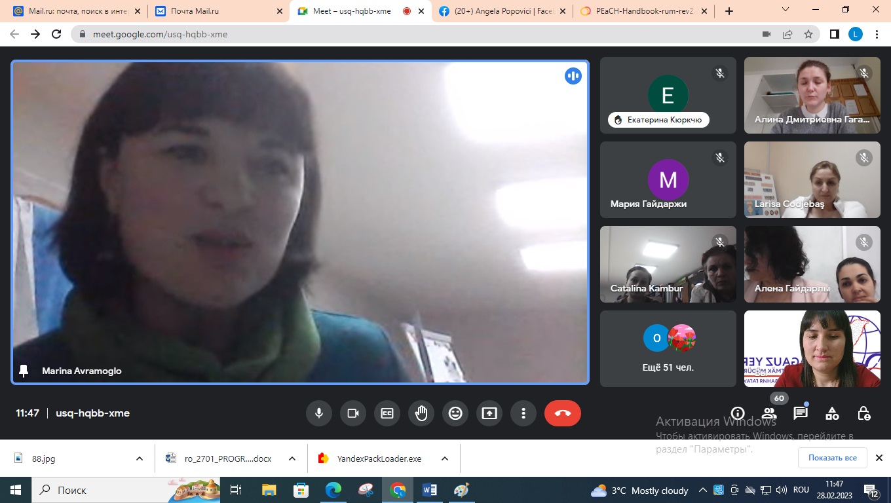891x503 pixels.
Task: Open Google Chrome from the taskbar
Action: (398, 490)
